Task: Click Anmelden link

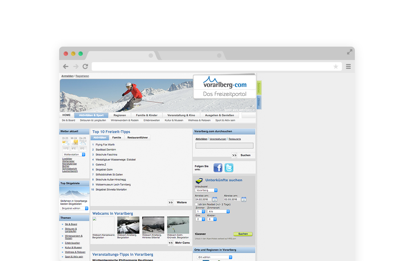Action: tap(67, 76)
